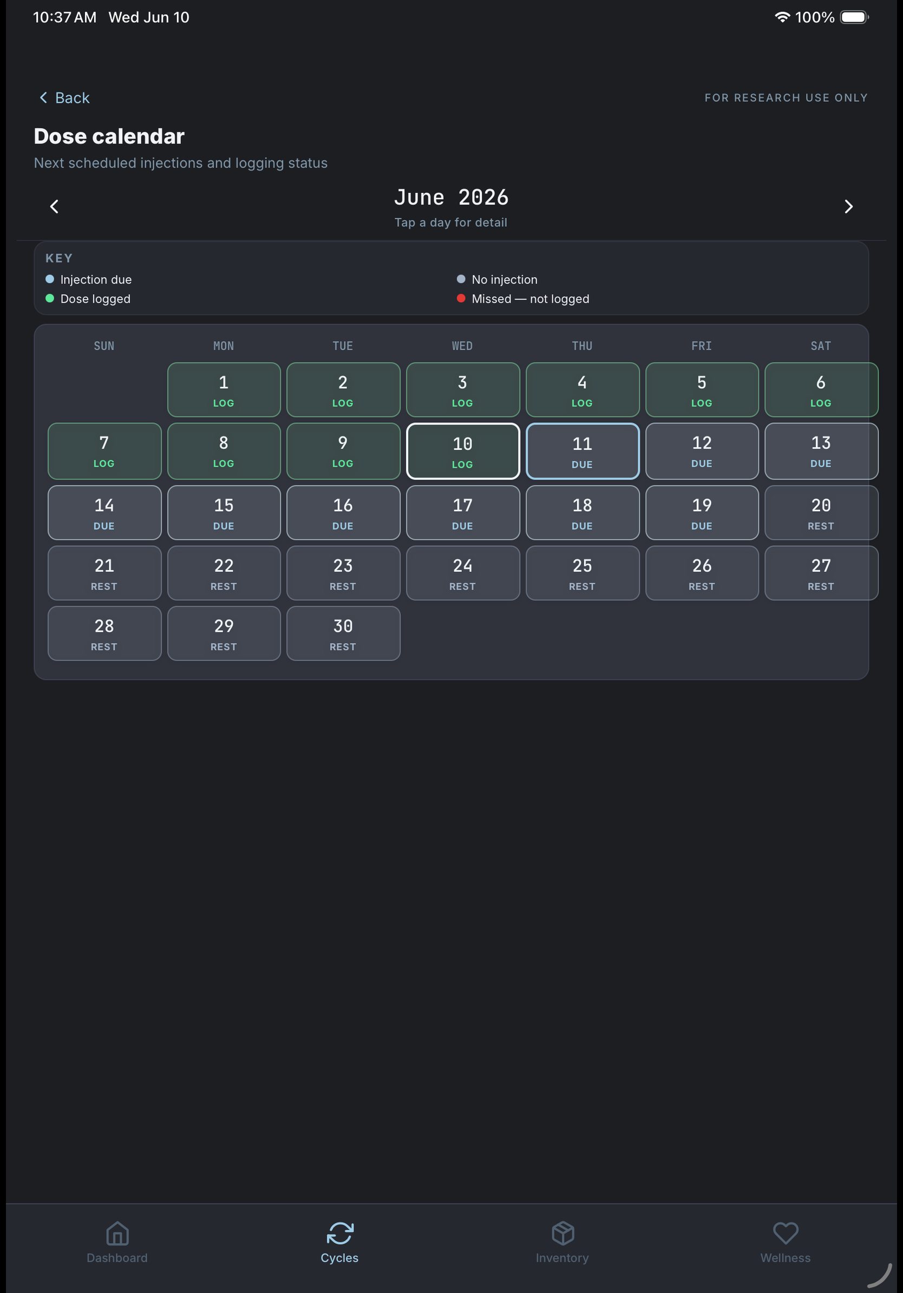This screenshot has width=903, height=1293.
Task: Open day 1 logged dose detail
Action: tap(224, 390)
